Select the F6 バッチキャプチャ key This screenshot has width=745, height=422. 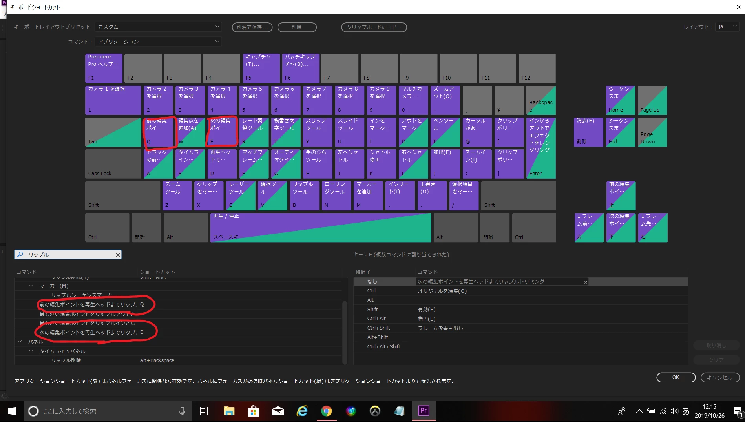click(301, 68)
